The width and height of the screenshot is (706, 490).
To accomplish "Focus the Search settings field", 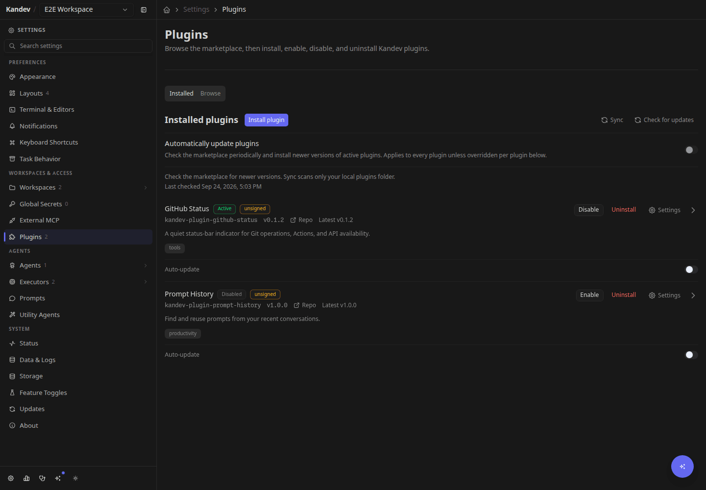I will 78,46.
